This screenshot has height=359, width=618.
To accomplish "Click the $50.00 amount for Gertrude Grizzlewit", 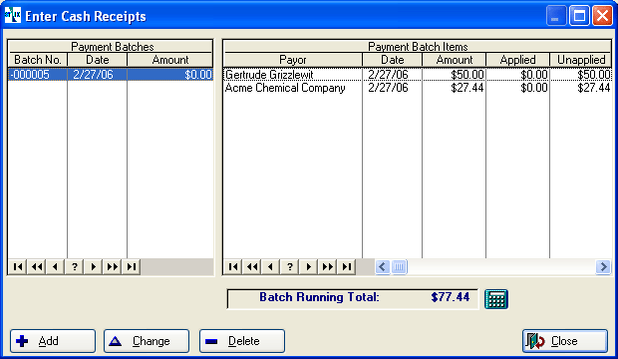I will coord(467,75).
